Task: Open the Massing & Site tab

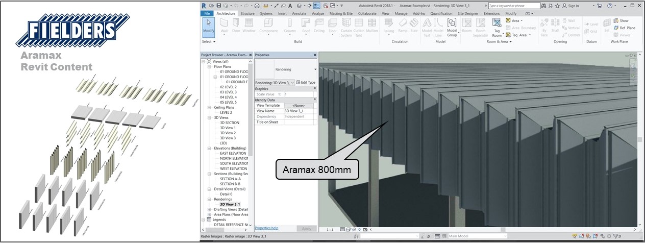Action: [x=341, y=13]
